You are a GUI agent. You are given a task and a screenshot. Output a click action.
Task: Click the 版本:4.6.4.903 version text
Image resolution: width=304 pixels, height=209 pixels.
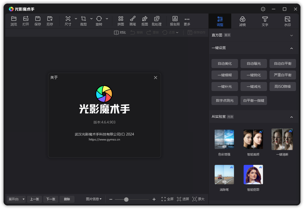pyautogui.click(x=104, y=122)
